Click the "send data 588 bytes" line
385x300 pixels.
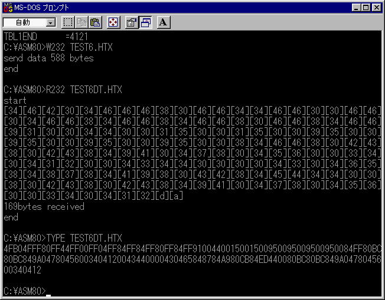[48, 58]
